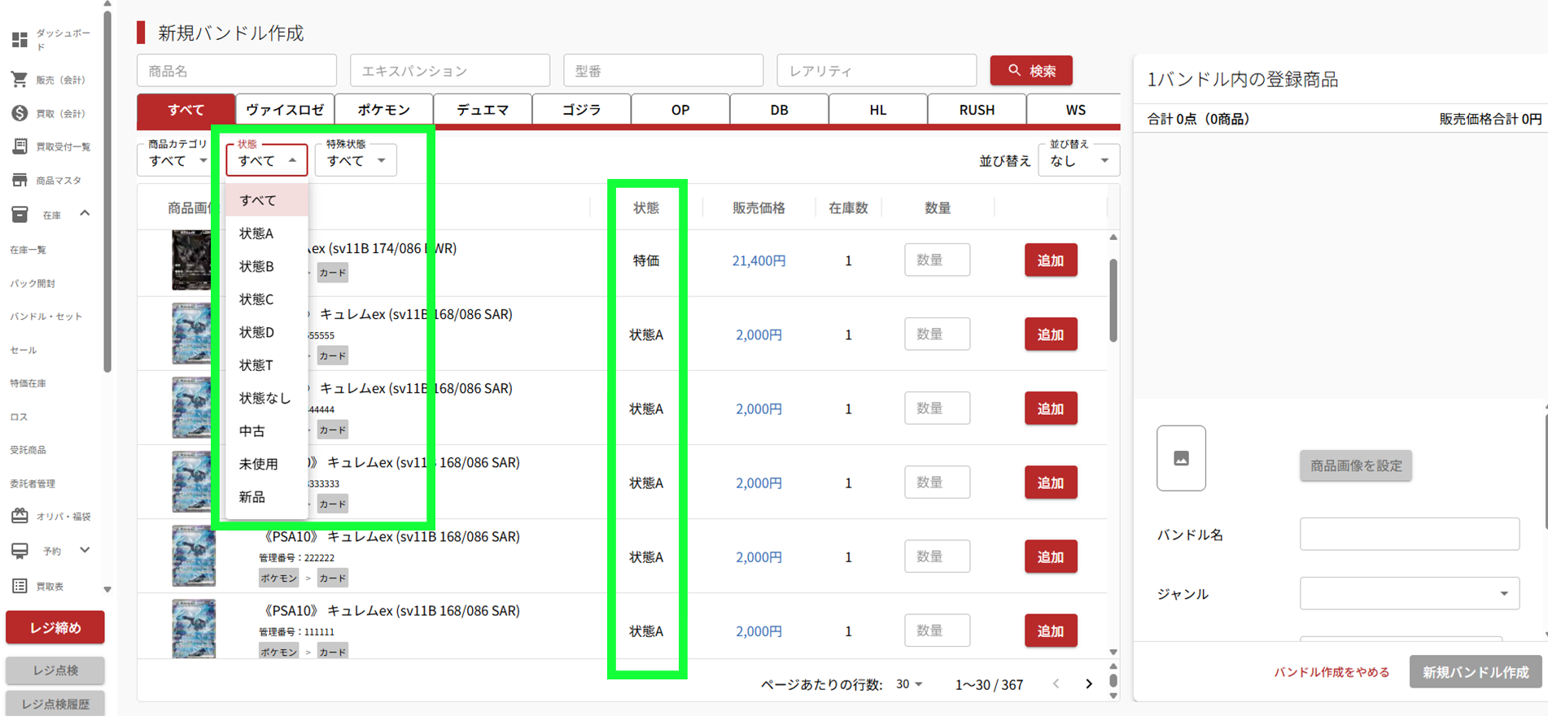This screenshot has height=716, width=1548.
Task: Click the inventory box icon in sidebar
Action: click(x=20, y=214)
